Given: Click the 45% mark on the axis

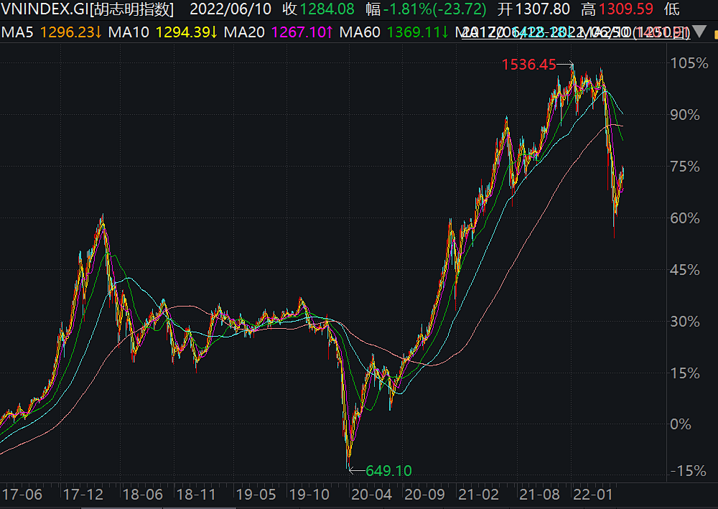Looking at the screenshot, I should pos(685,270).
